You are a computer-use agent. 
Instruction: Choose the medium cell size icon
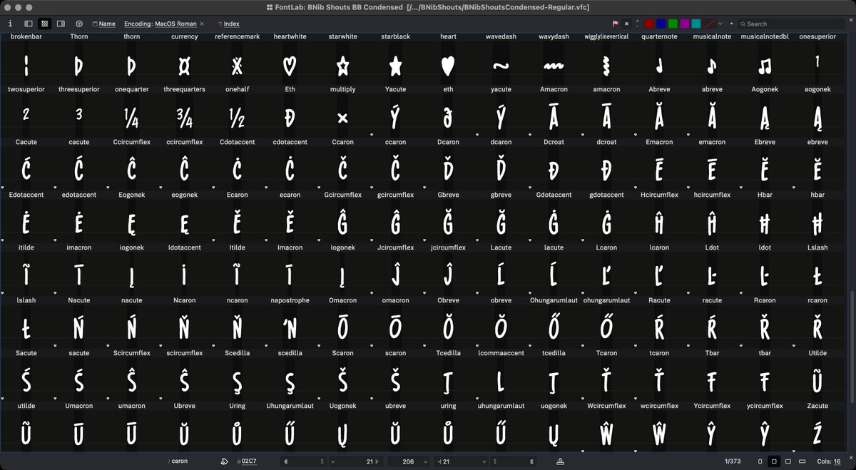point(788,461)
